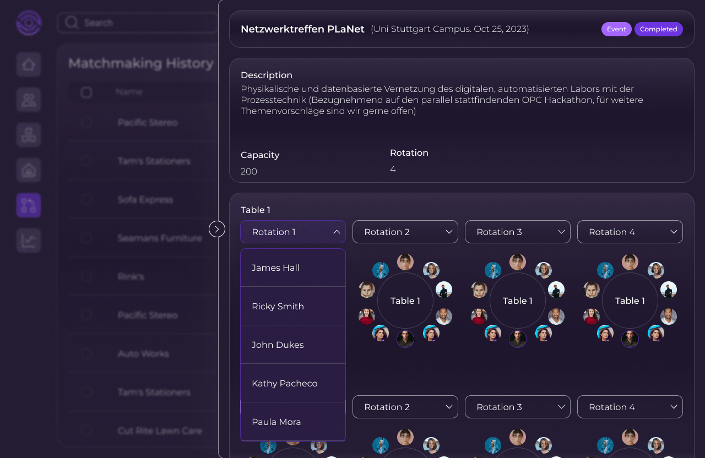Image resolution: width=705 pixels, height=458 pixels.
Task: Toggle the select-all checkbox beside Name
Action: click(x=86, y=92)
